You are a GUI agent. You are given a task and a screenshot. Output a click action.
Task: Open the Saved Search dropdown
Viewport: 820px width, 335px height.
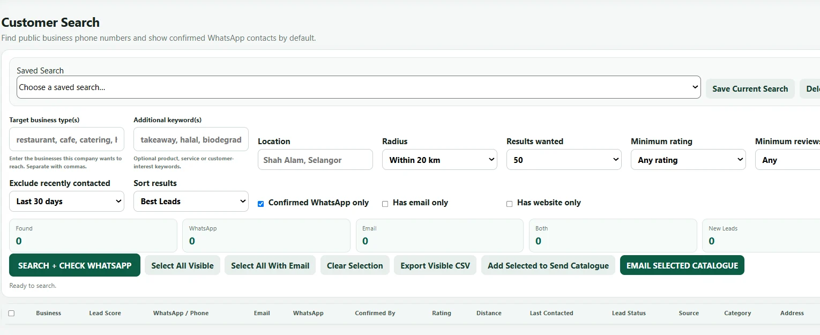pyautogui.click(x=359, y=87)
